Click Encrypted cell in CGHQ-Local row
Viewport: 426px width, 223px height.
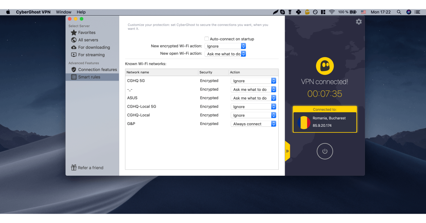click(209, 115)
